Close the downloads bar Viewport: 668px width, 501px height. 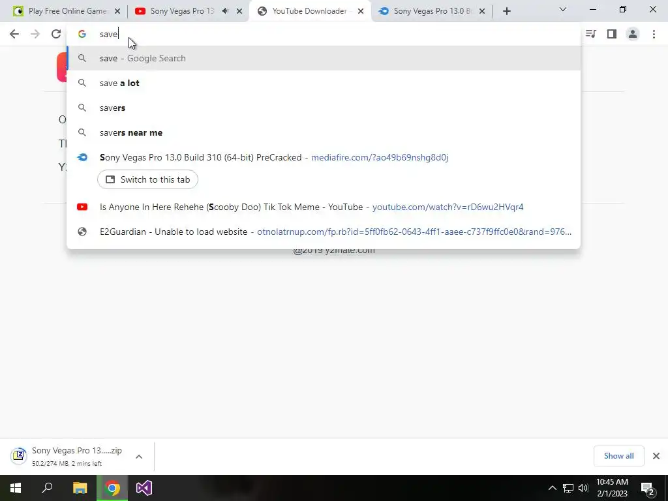pyautogui.click(x=656, y=456)
